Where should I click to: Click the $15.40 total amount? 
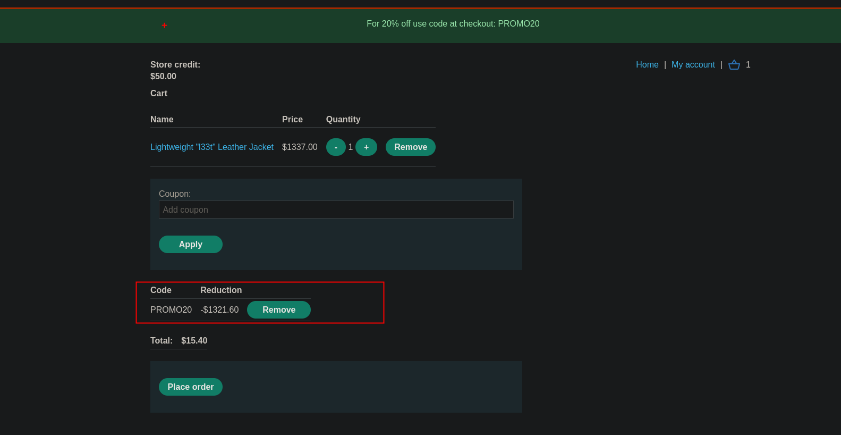[x=194, y=341]
